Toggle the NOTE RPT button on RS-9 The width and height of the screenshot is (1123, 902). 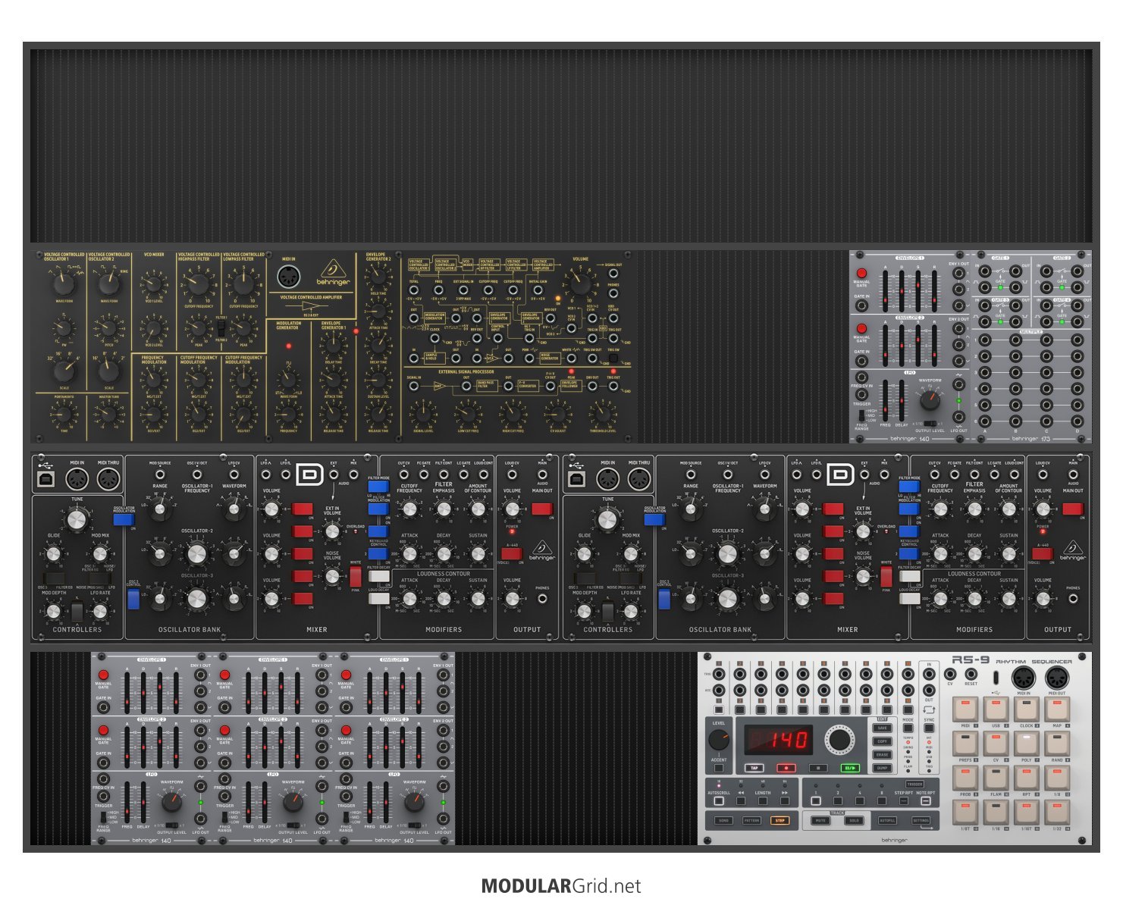click(926, 800)
